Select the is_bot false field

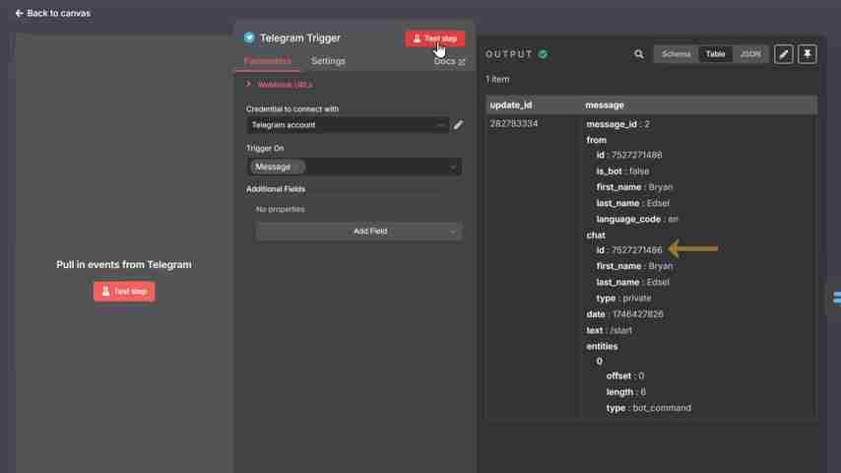[x=622, y=171]
